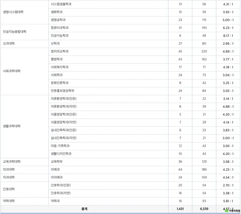Select the 6.23 : 1 ratio for 컴퓨터과학과
This screenshot has height=214, width=241.
click(x=228, y=28)
